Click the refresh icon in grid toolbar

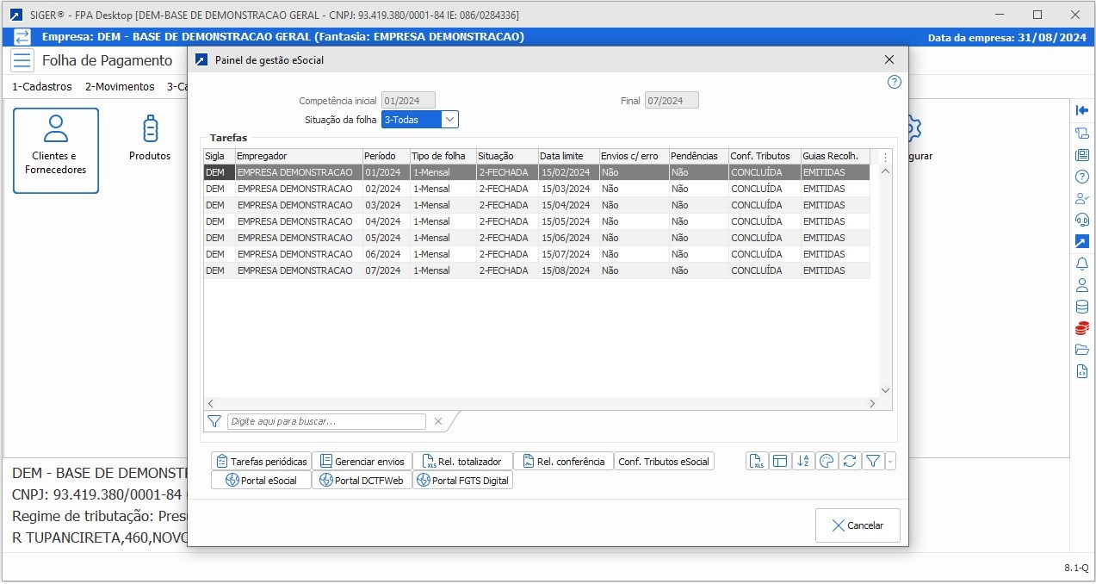pos(850,461)
